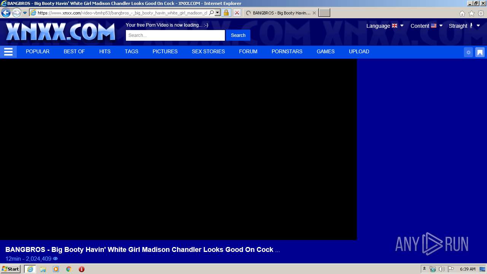The image size is (487, 274).
Task: Open the HITS menu item
Action: [x=105, y=52]
